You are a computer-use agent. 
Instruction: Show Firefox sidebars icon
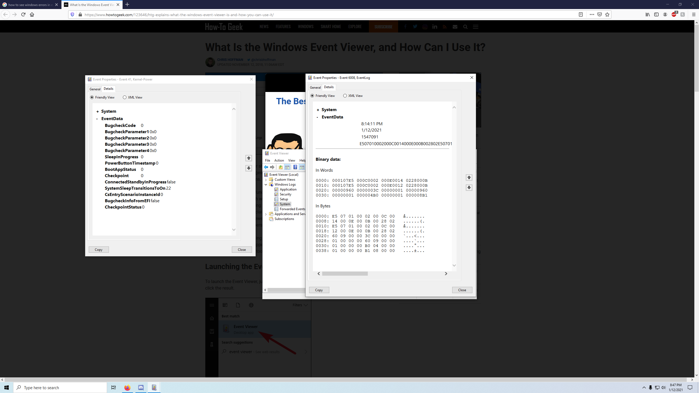(656, 14)
